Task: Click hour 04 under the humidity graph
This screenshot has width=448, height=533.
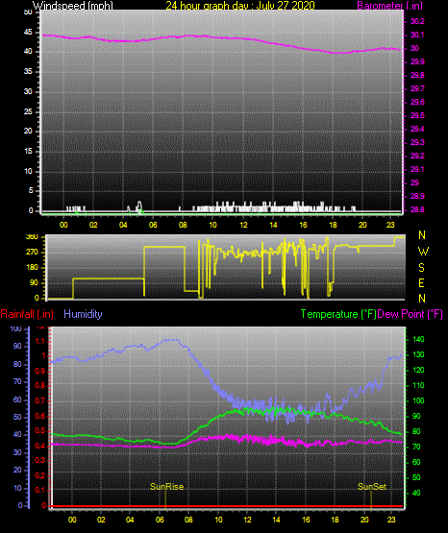Action: 130,520
